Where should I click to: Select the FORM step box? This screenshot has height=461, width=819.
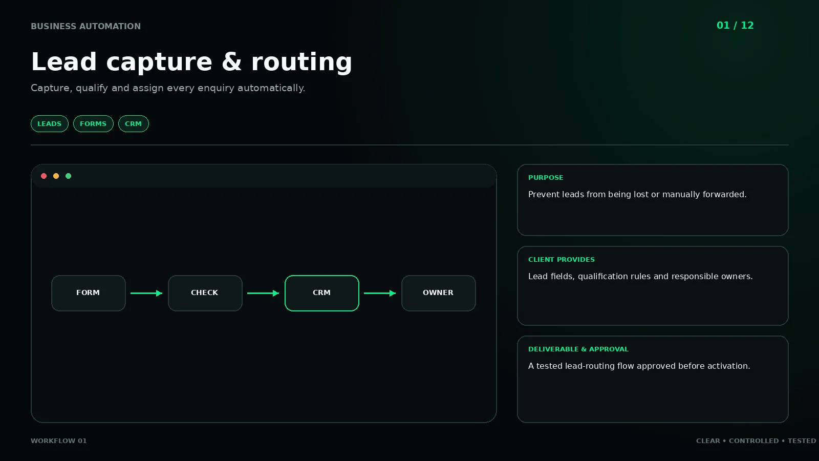click(x=89, y=293)
